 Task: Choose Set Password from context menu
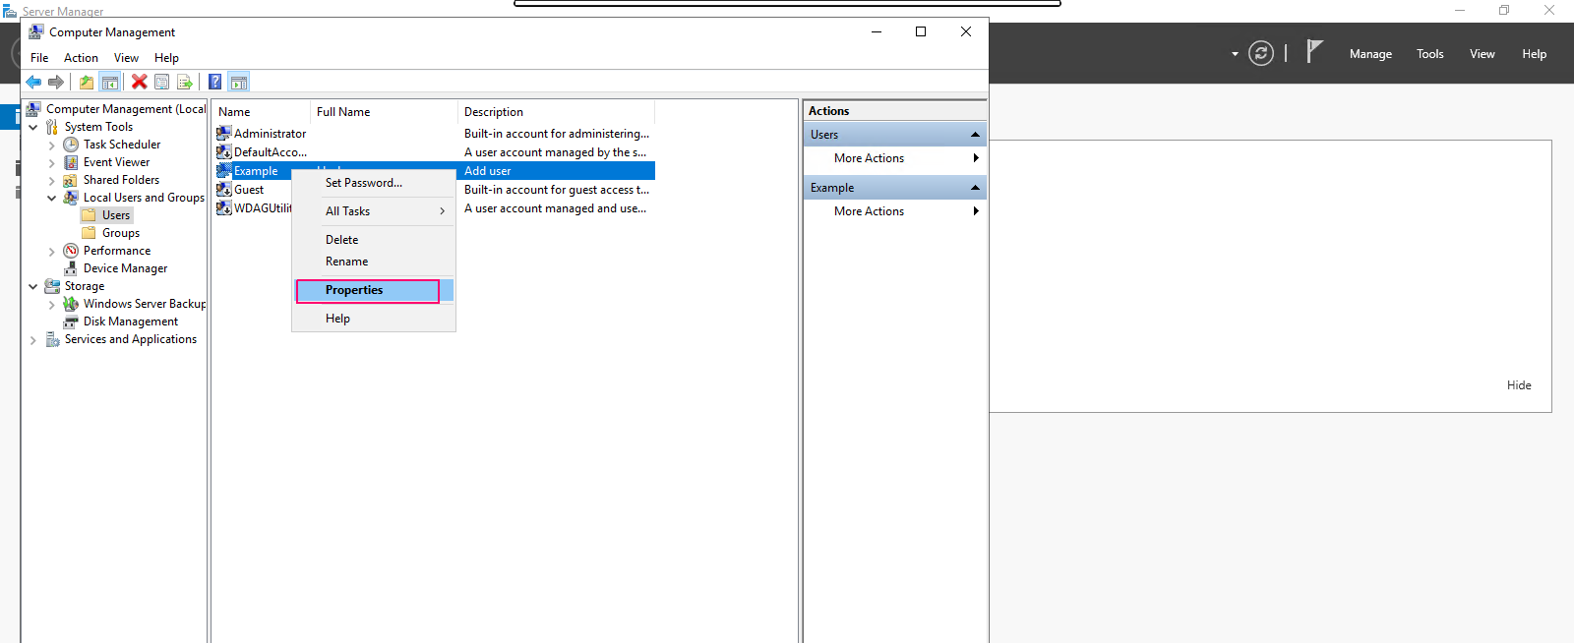pyautogui.click(x=374, y=183)
